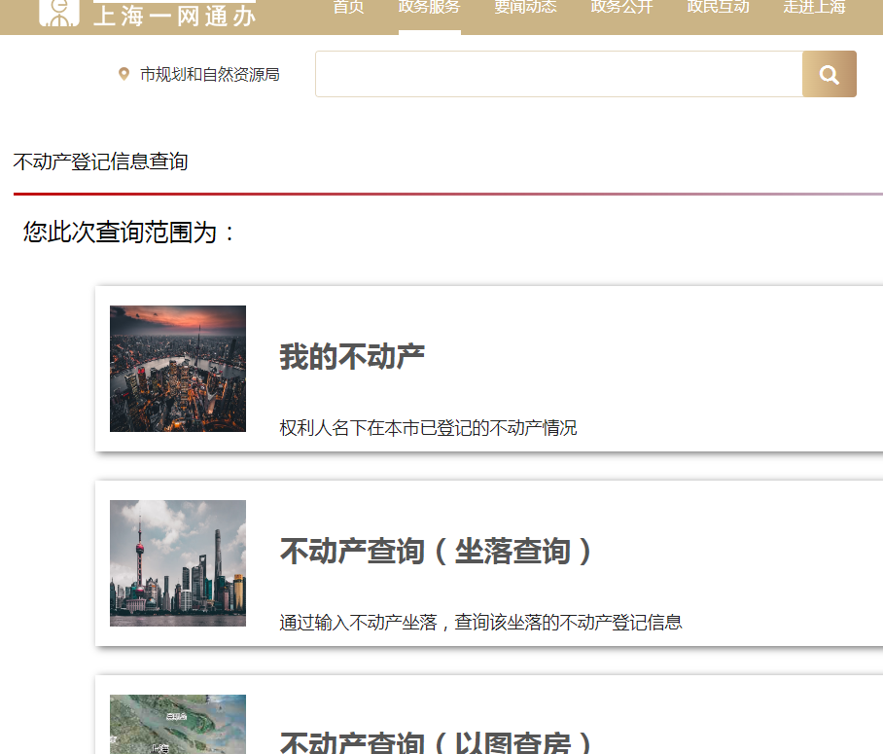Click 市规划和自然资源局 department link
Viewport: 883px width, 754px height.
209,74
